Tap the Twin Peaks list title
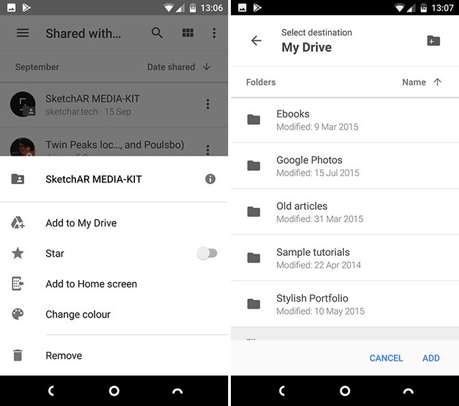The width and height of the screenshot is (459, 406). pyautogui.click(x=115, y=145)
